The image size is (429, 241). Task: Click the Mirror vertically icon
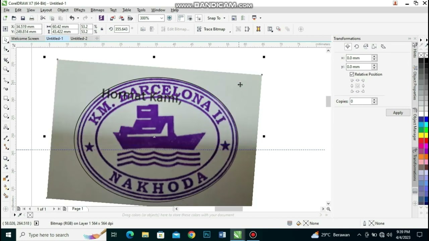151,29
